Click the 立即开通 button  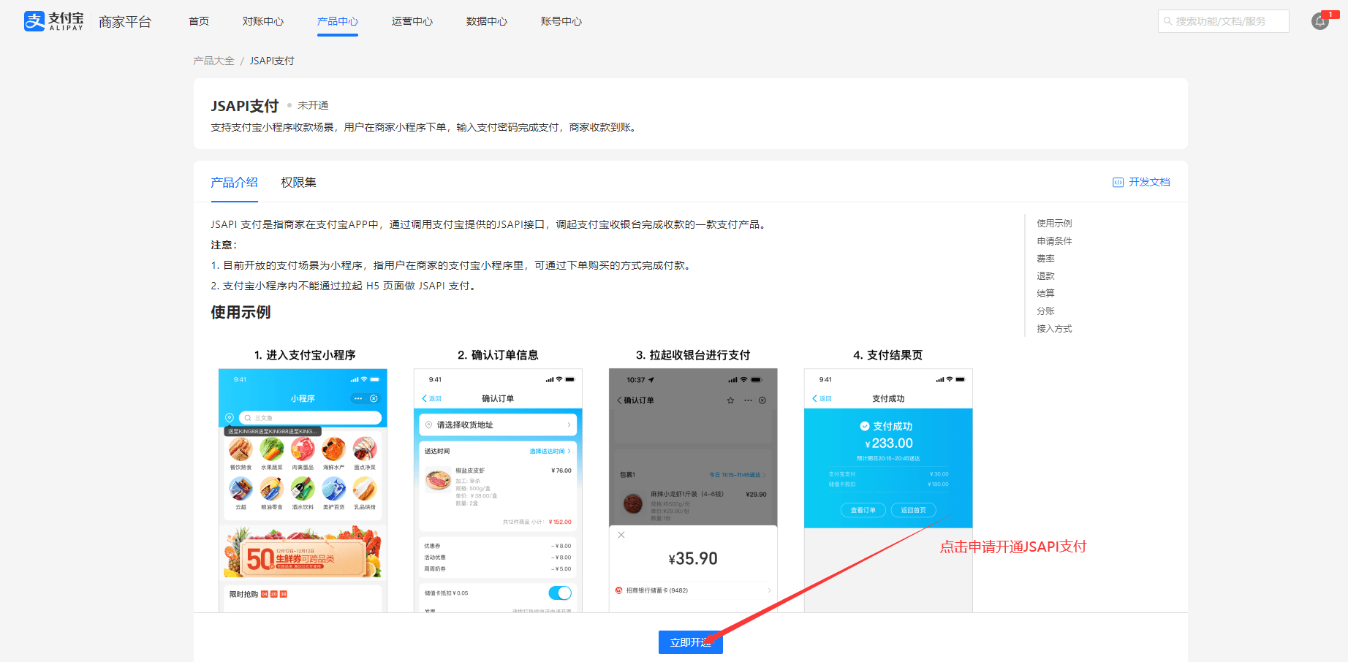click(690, 642)
